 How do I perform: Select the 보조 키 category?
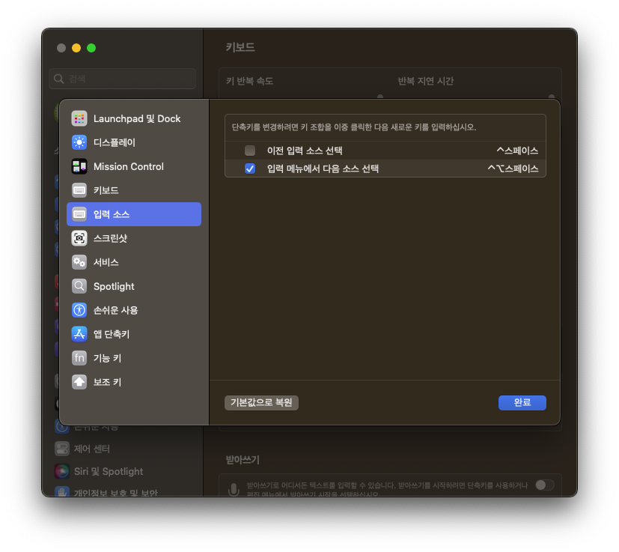[x=134, y=382]
